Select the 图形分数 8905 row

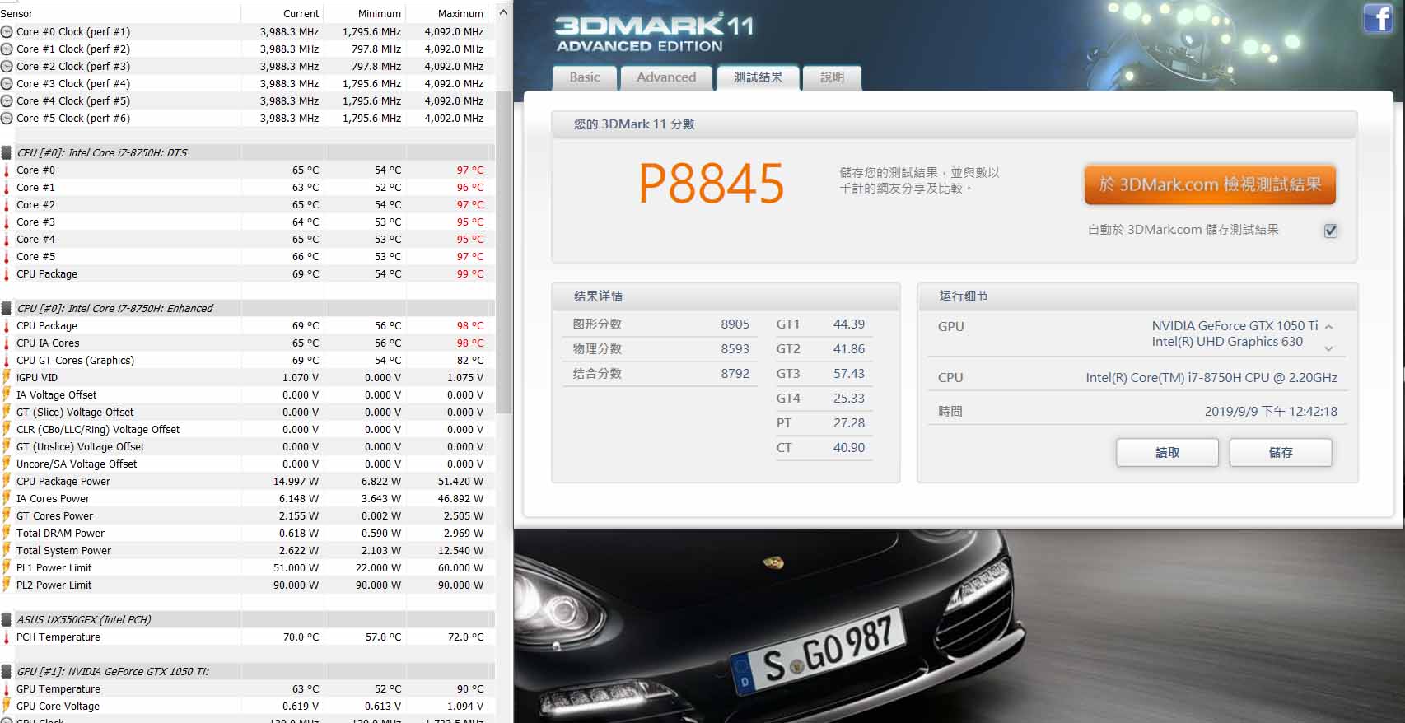(x=660, y=324)
